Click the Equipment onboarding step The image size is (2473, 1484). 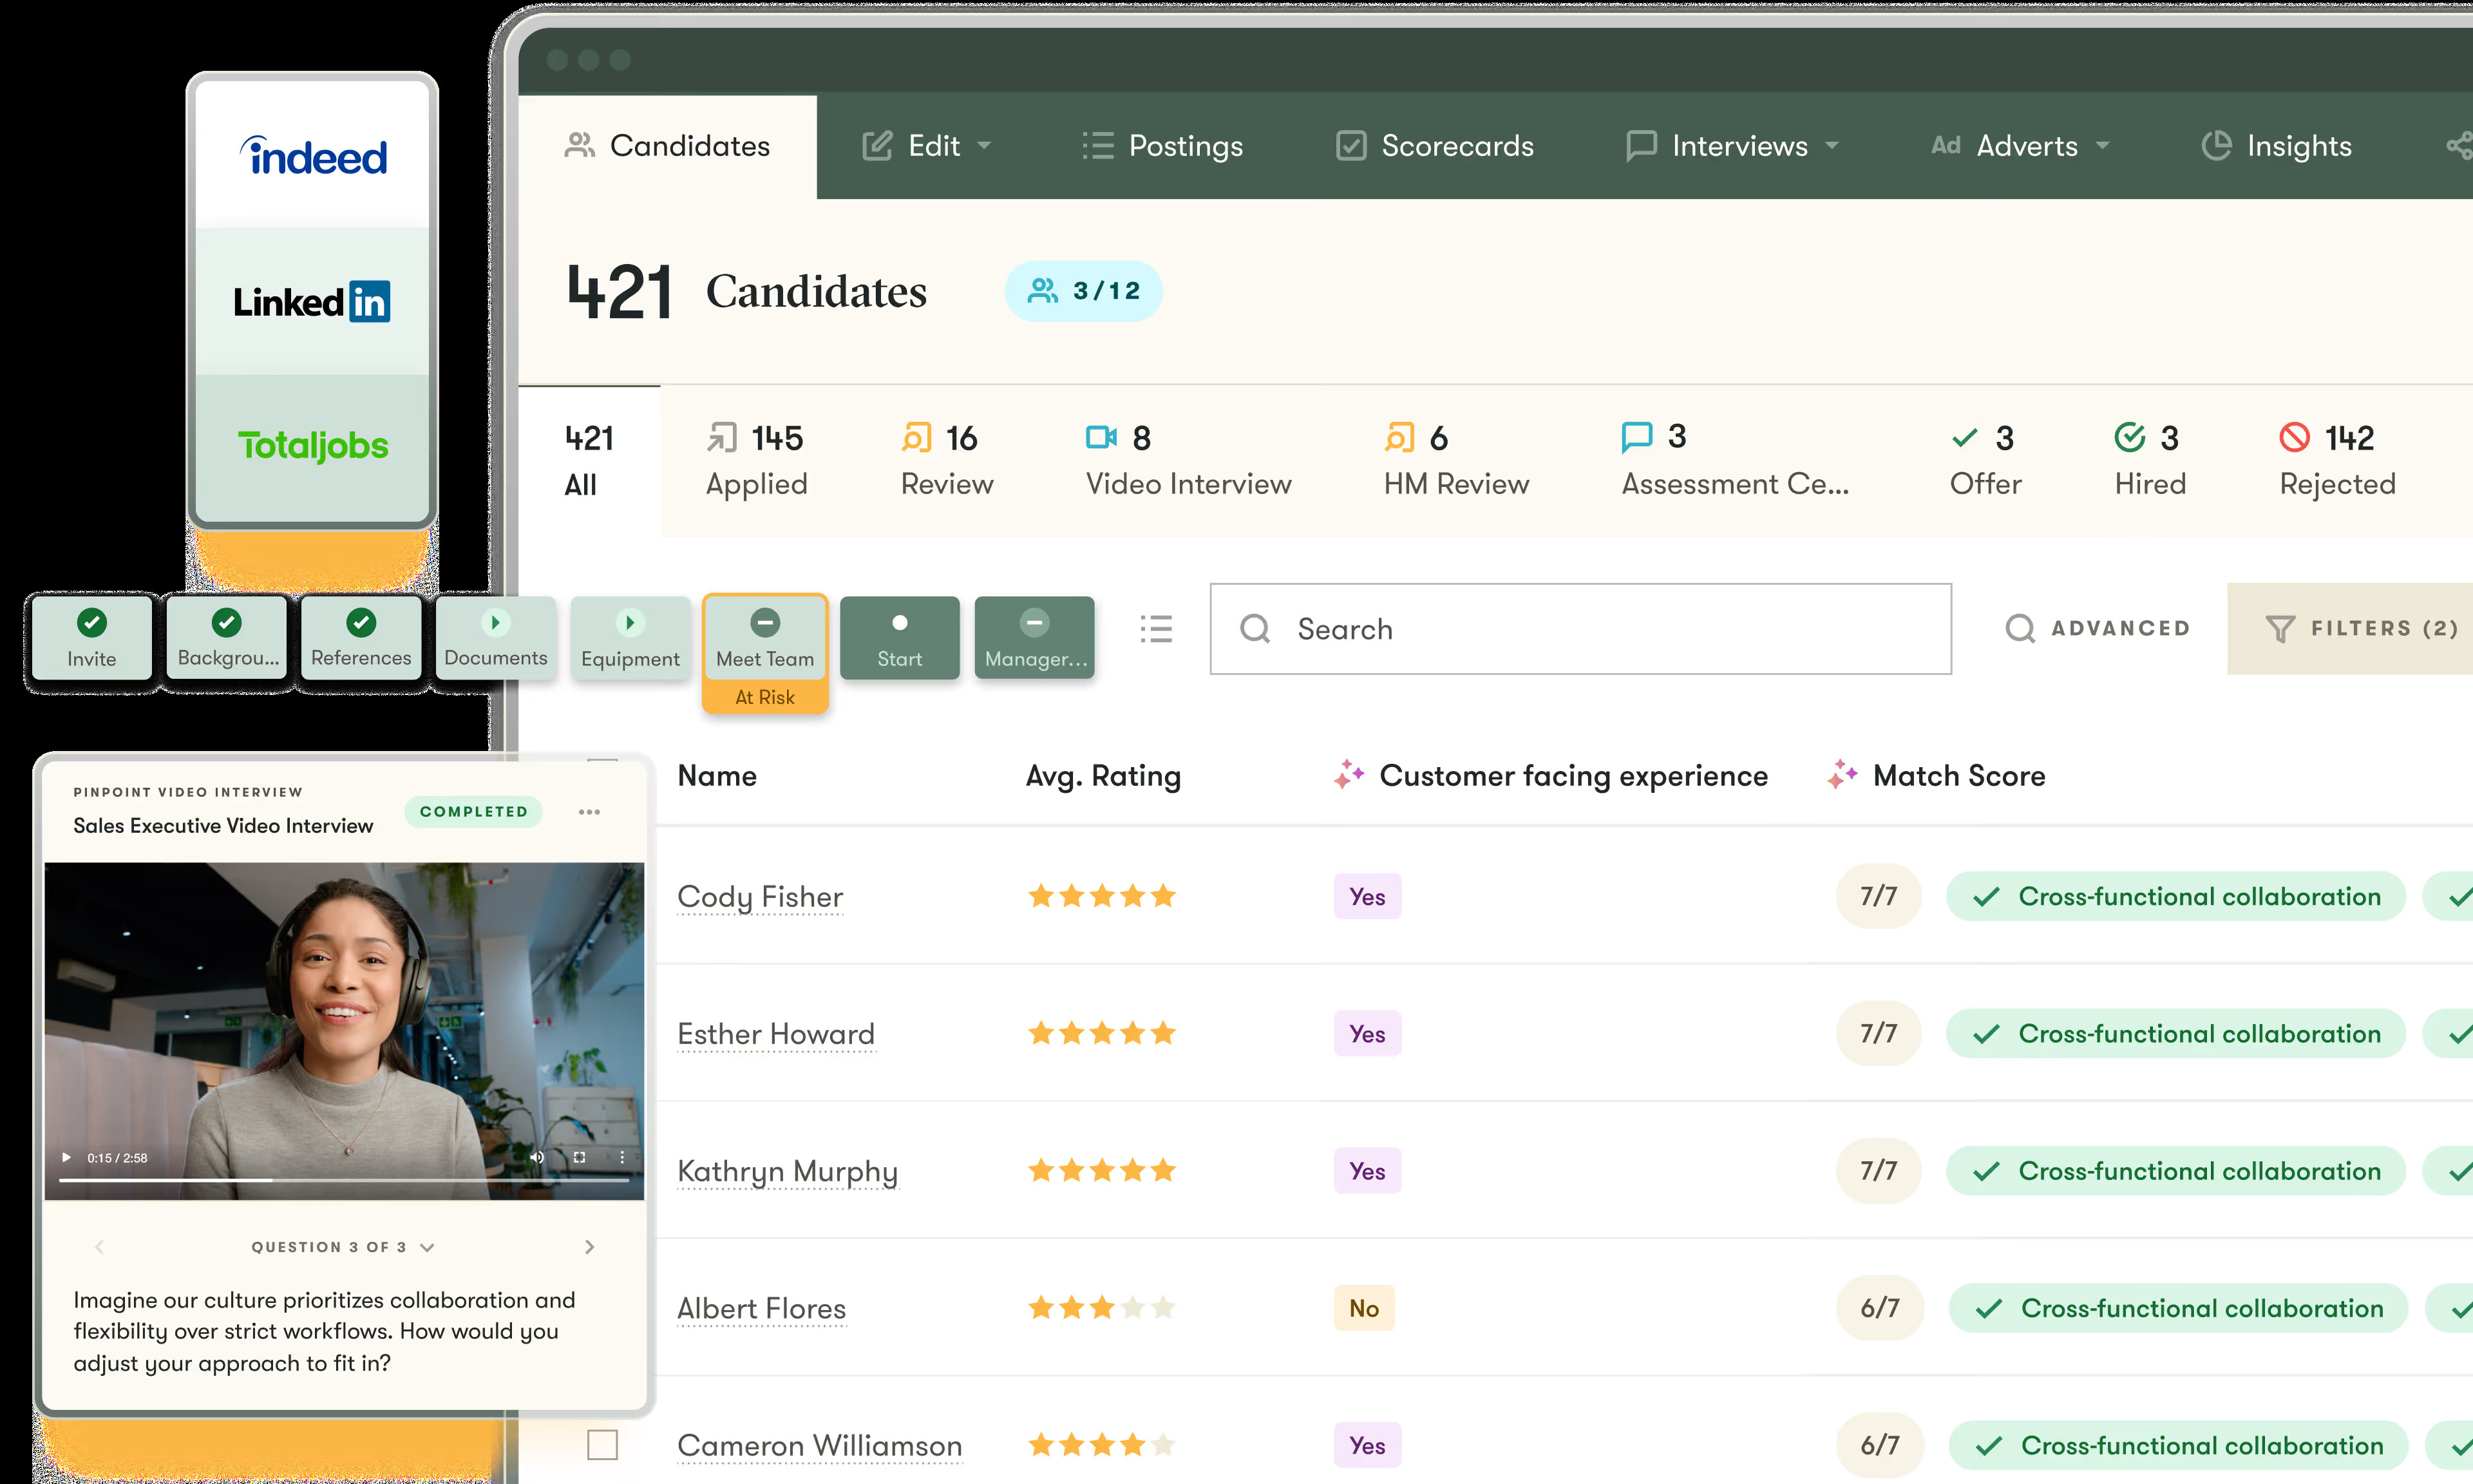pos(630,638)
